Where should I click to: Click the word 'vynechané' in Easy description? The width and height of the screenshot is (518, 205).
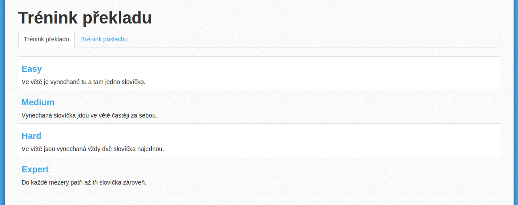65,82
